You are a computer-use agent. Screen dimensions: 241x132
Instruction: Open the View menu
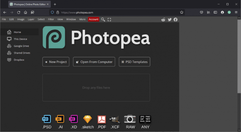(60, 19)
